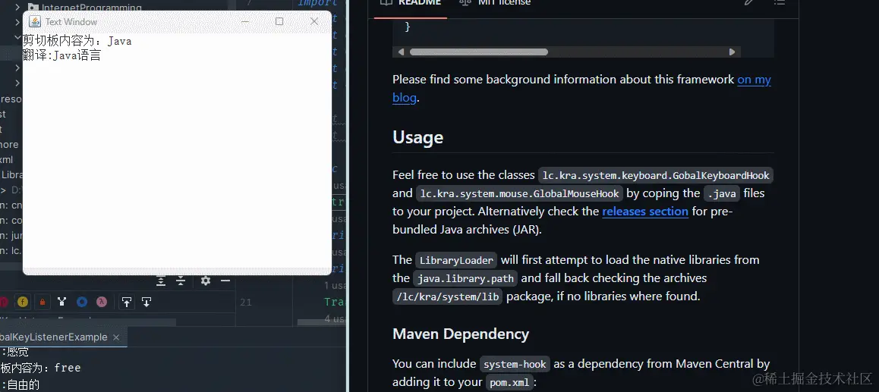Click scroll-right arrow of README code block
The width and height of the screenshot is (879, 392).
point(732,52)
